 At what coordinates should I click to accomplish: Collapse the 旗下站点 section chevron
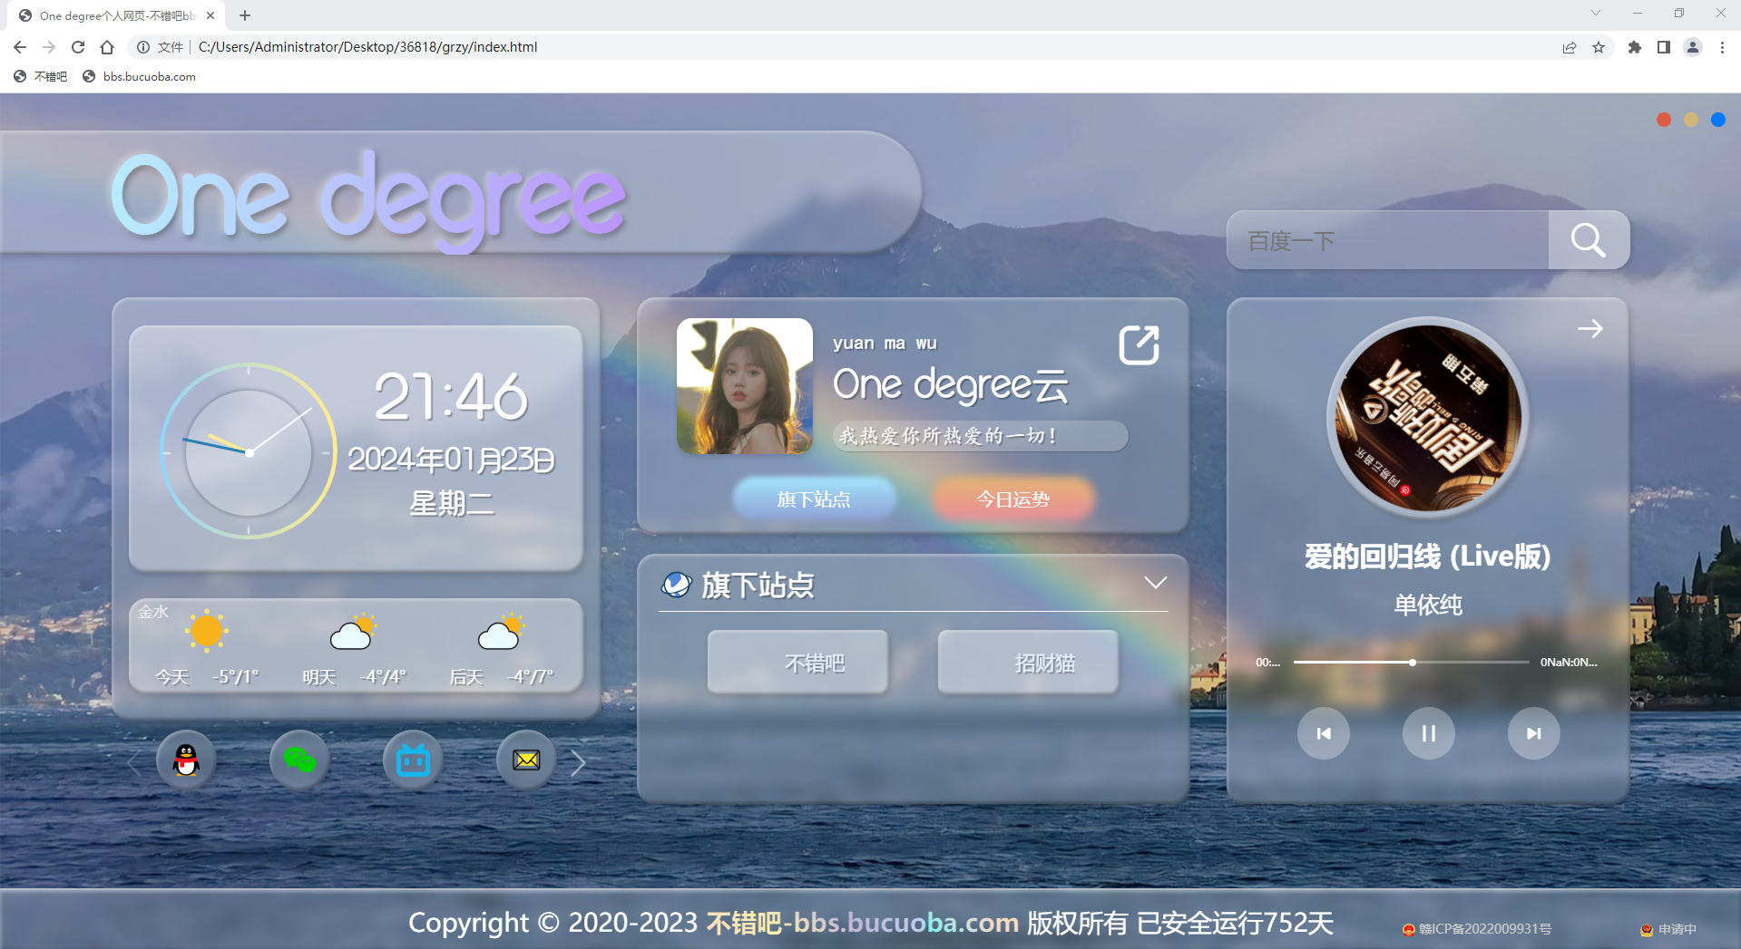click(x=1155, y=583)
